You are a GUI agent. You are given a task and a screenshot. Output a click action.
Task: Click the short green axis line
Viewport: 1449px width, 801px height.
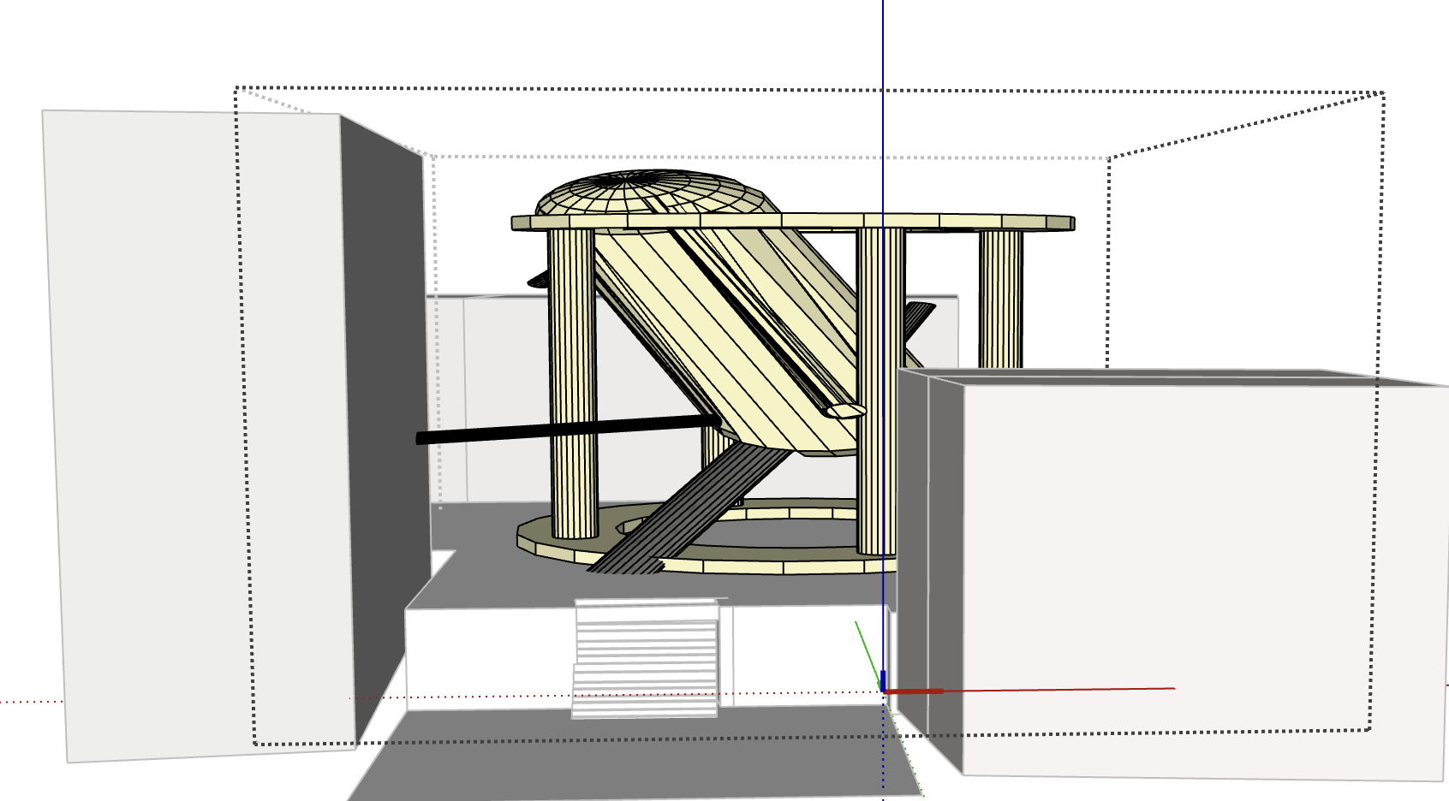click(868, 656)
